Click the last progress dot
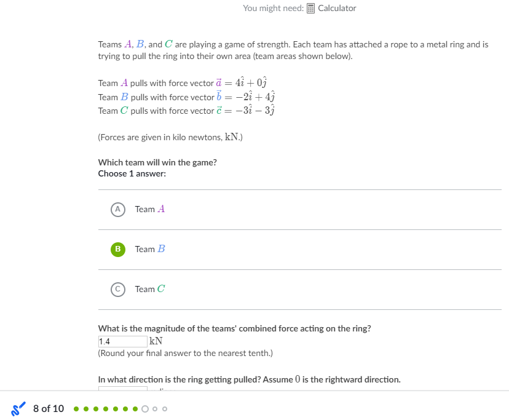The image size is (509, 420). click(x=165, y=409)
